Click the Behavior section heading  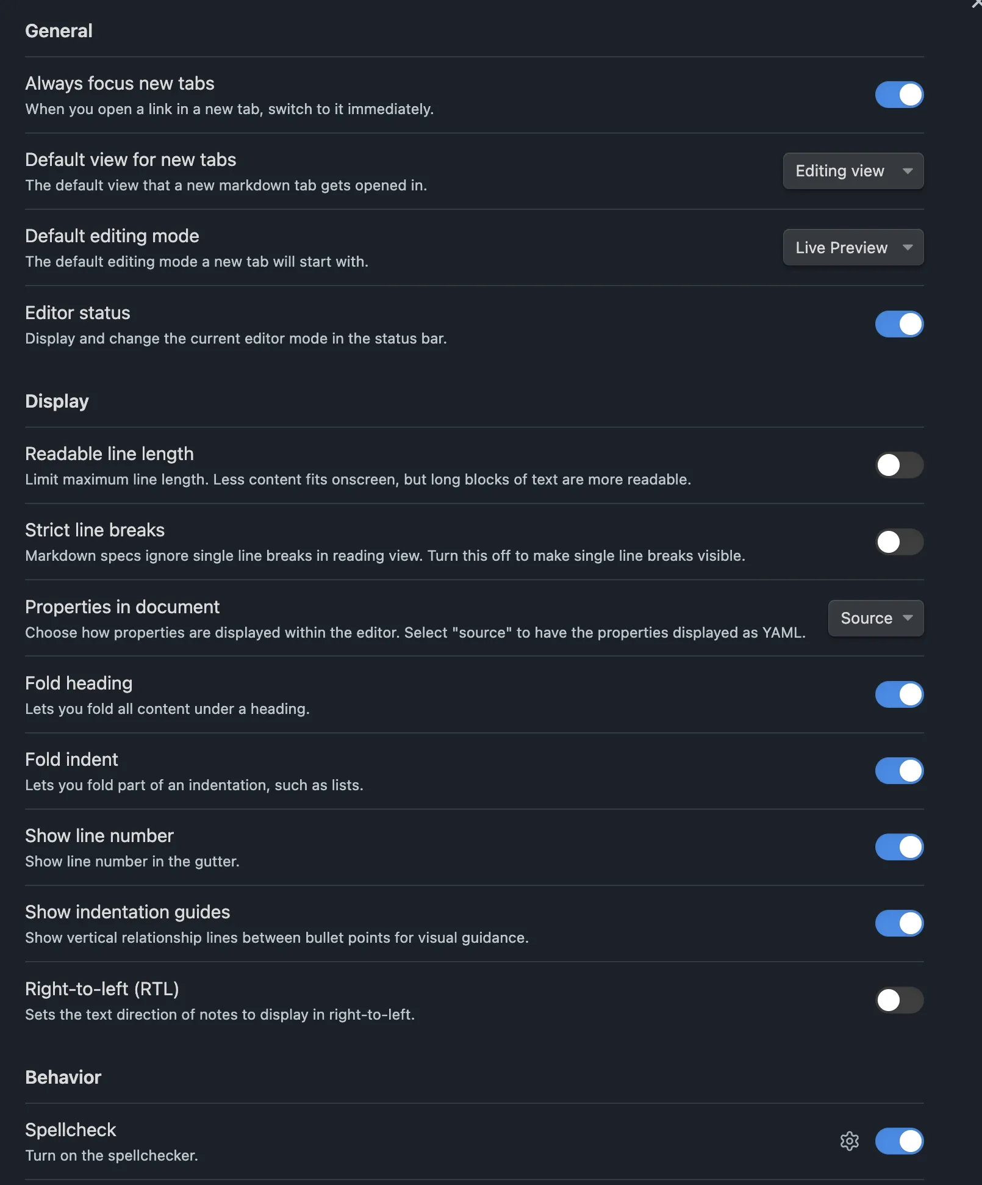(63, 1077)
